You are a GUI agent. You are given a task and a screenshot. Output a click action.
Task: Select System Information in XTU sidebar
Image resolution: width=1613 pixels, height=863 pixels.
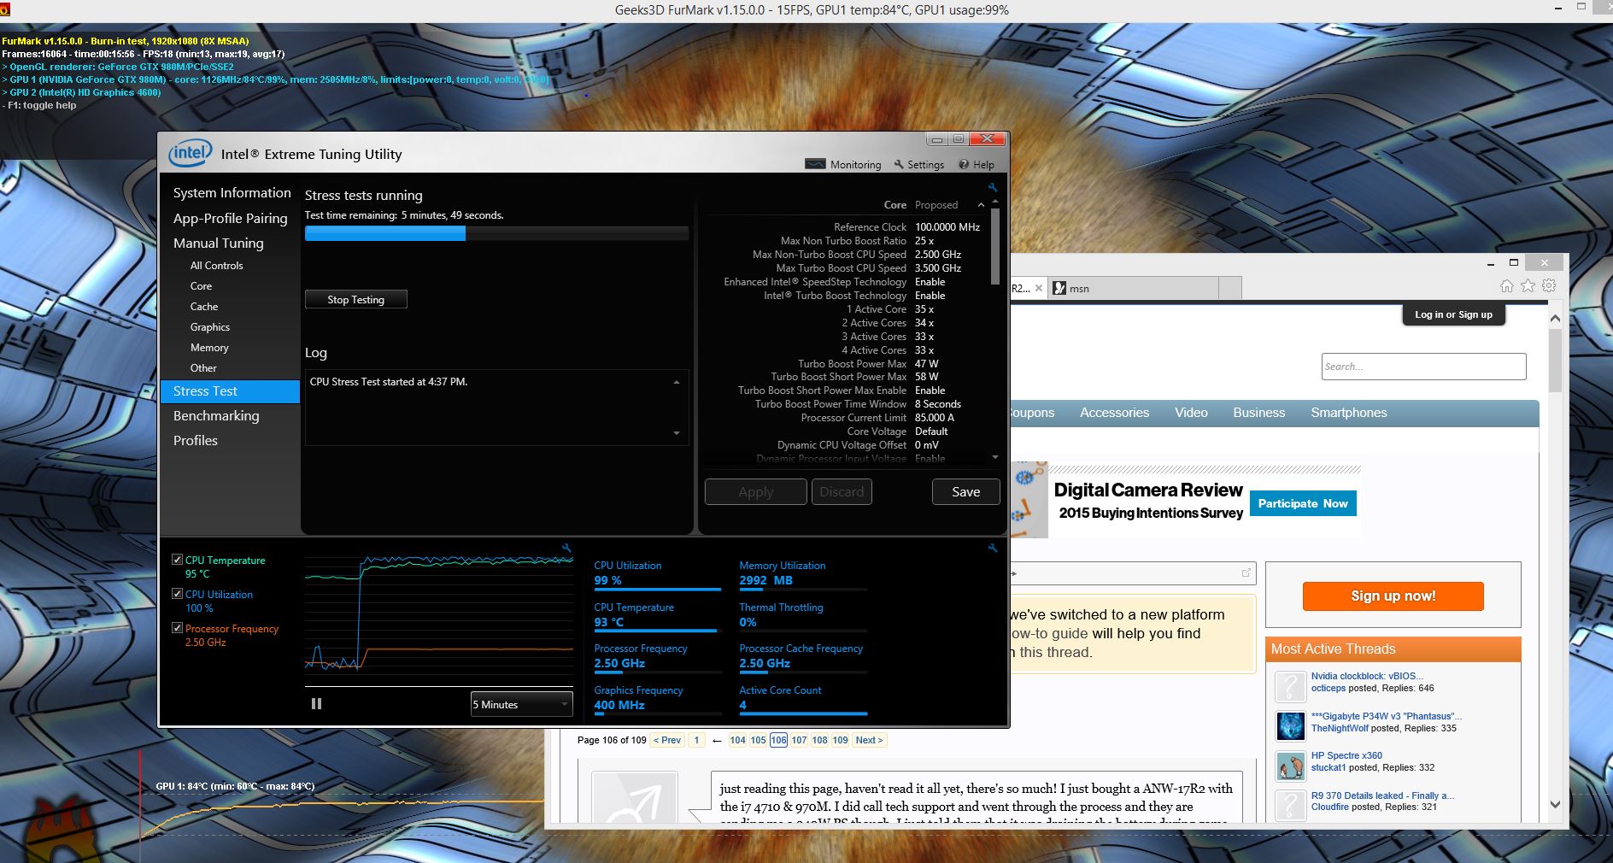pyautogui.click(x=232, y=193)
